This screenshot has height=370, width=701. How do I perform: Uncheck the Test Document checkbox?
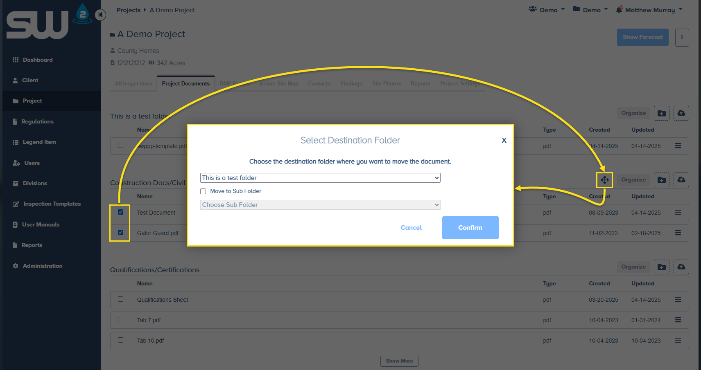(120, 212)
